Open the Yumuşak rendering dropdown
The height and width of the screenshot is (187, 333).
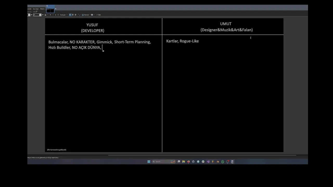pyautogui.click(x=64, y=15)
